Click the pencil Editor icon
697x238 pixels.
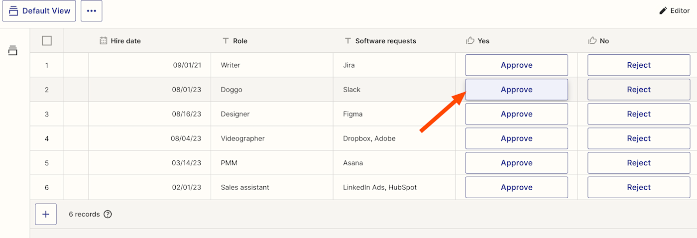pyautogui.click(x=663, y=10)
